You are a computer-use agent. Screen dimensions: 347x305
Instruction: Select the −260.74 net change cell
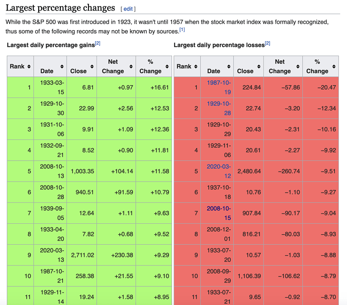[283, 171]
